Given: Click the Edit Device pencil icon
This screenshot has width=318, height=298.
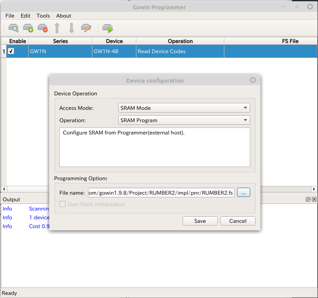Looking at the screenshot, I should 86,28.
